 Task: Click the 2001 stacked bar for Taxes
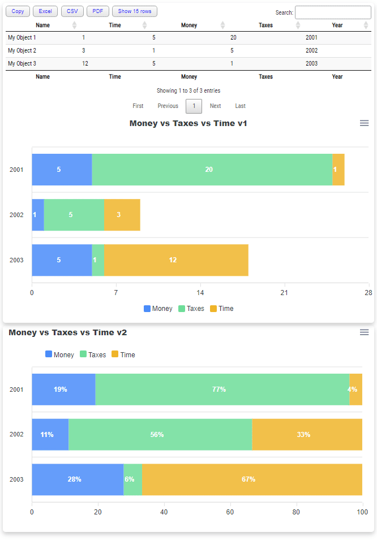[x=209, y=170]
